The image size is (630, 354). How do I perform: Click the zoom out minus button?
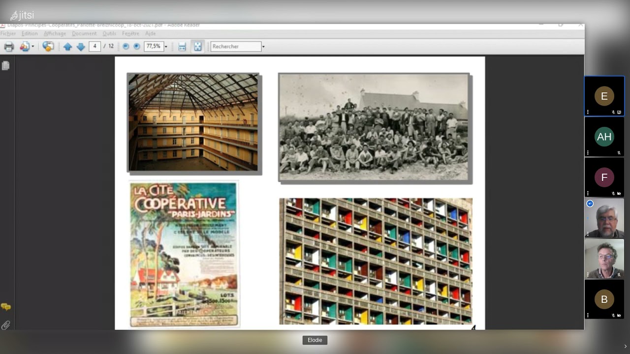point(126,46)
